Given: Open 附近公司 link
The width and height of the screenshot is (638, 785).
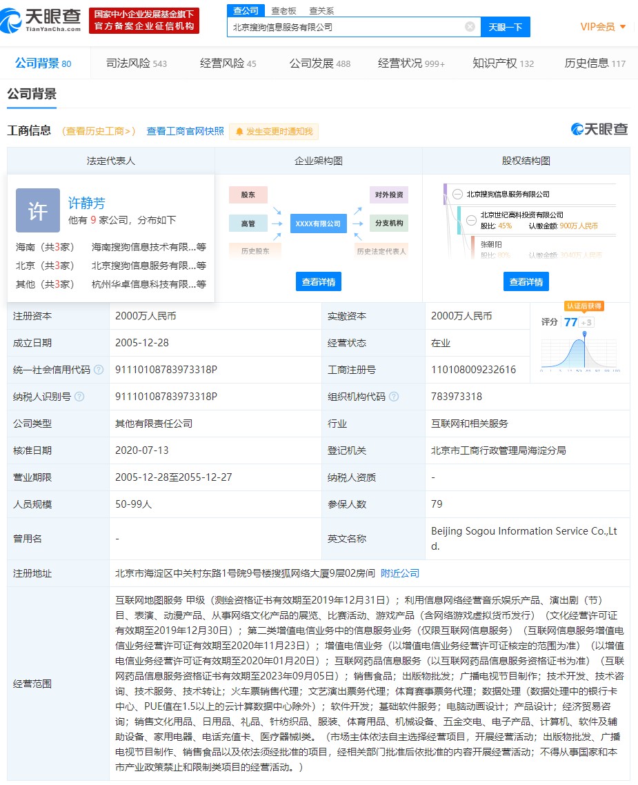Looking at the screenshot, I should click(400, 573).
